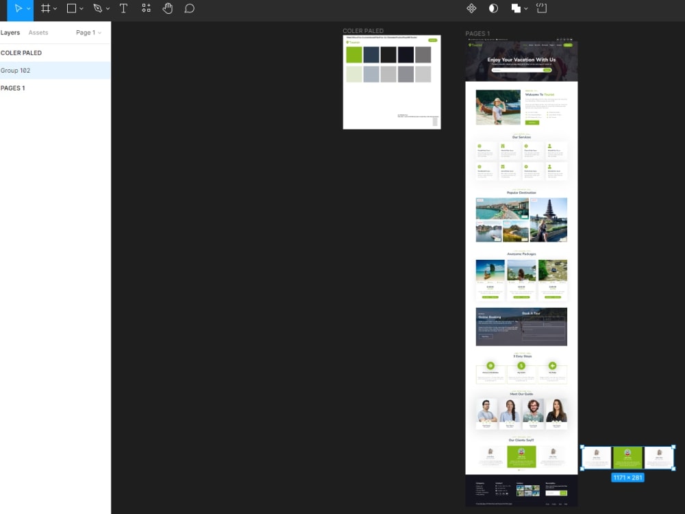Pick the pale green color swatch
The height and width of the screenshot is (514, 685).
pos(354,74)
